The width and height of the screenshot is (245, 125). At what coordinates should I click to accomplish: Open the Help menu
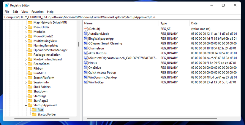[x=50, y=12]
